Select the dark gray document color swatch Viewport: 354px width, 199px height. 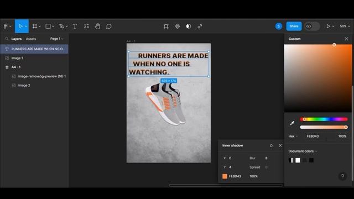[305, 160]
